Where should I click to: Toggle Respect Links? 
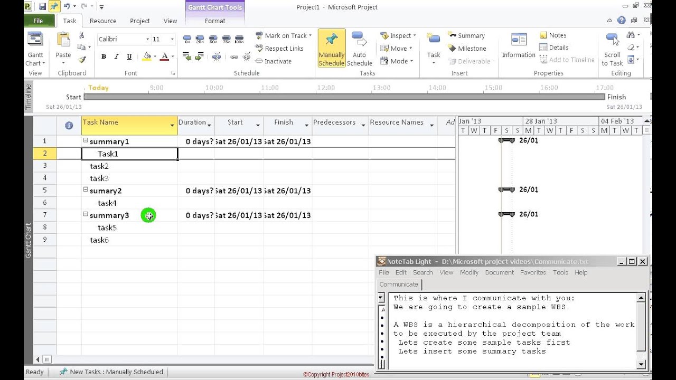point(279,48)
